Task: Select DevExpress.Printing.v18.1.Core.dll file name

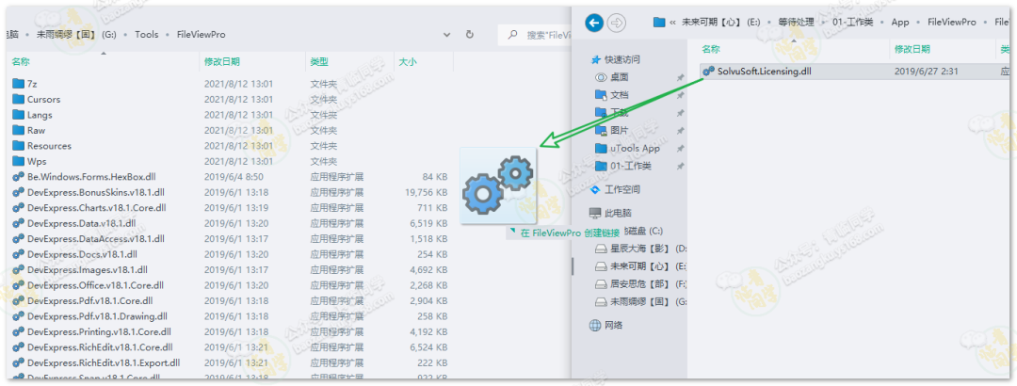Action: click(99, 332)
